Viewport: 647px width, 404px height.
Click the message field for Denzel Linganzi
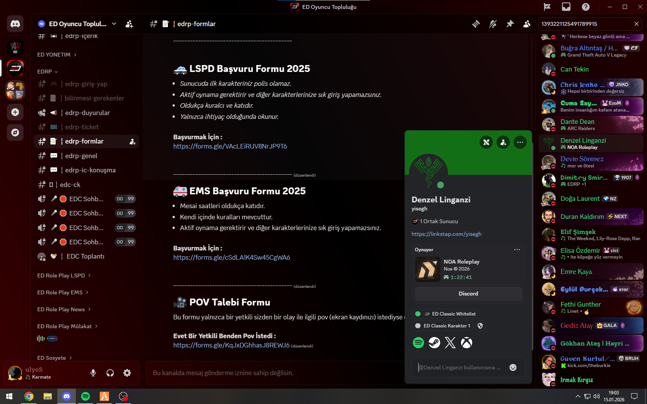point(460,367)
